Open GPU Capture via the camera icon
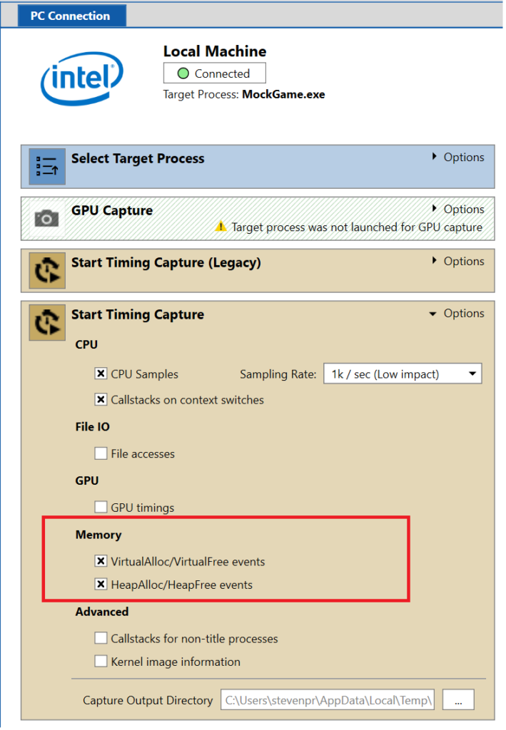The image size is (506, 730). (46, 218)
